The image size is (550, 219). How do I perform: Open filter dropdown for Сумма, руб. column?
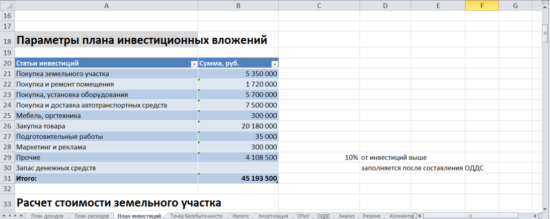click(x=274, y=64)
